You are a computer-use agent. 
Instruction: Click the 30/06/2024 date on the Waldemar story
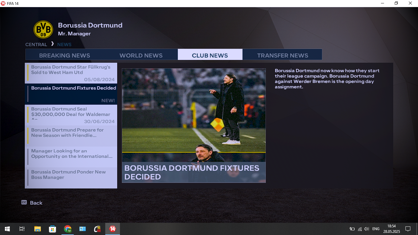[x=99, y=121]
